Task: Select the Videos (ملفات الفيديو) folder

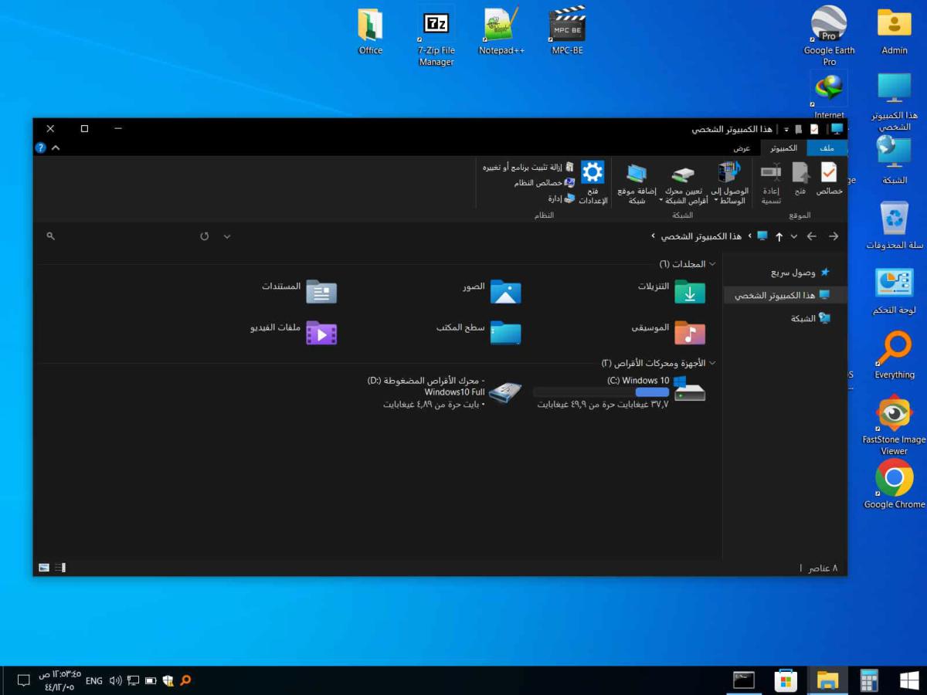Action: 321,332
